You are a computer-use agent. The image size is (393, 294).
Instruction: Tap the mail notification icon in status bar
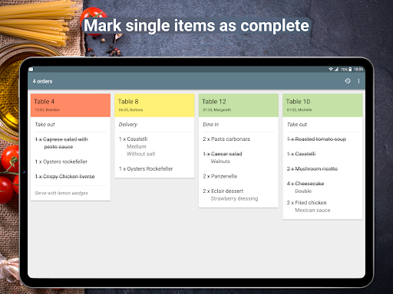point(31,69)
